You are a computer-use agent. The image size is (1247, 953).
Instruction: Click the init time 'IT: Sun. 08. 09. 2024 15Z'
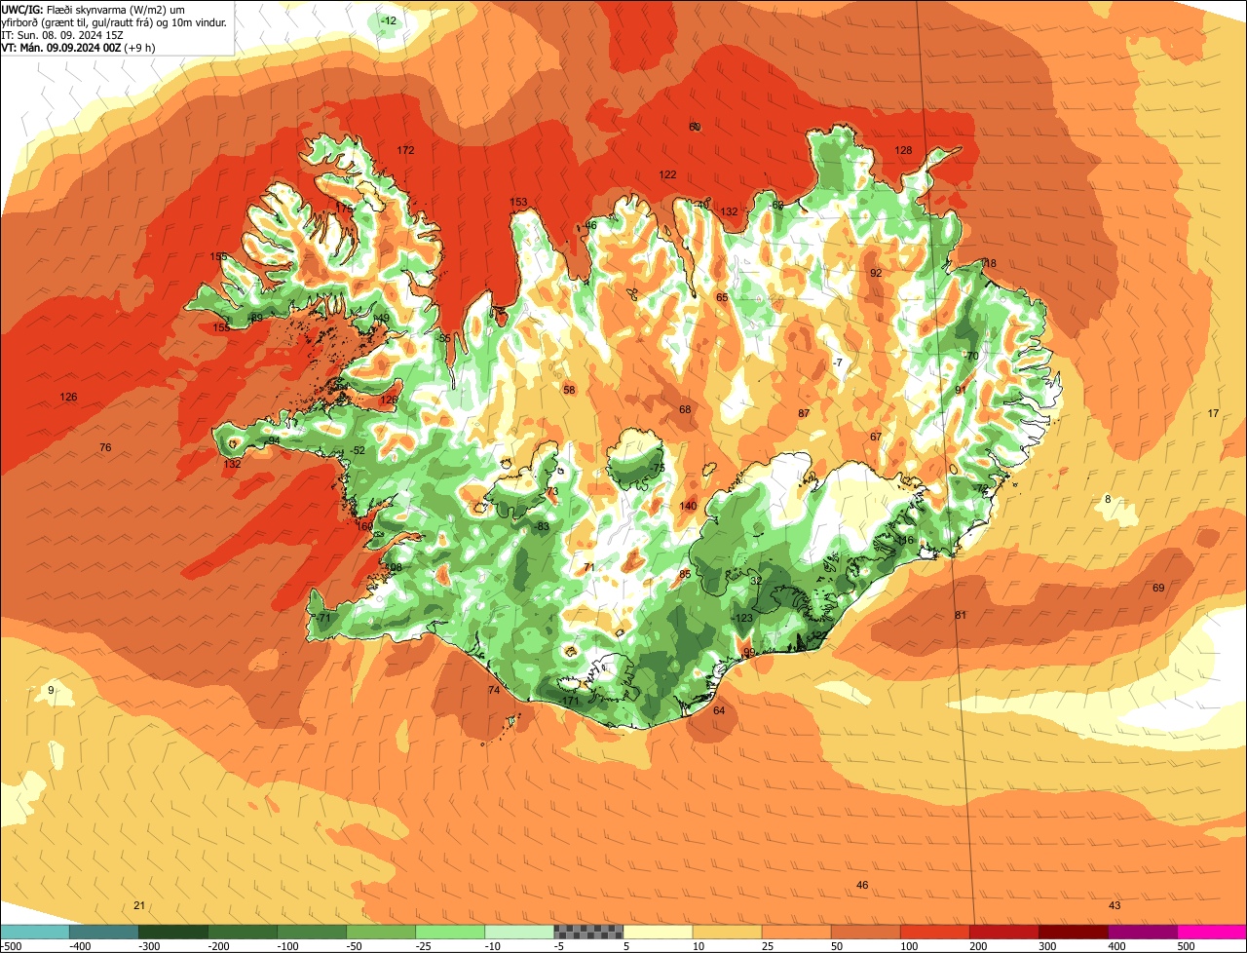(62, 34)
